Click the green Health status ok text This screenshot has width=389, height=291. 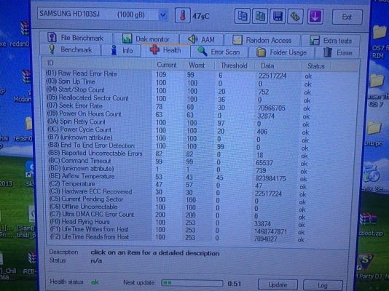pos(95,282)
